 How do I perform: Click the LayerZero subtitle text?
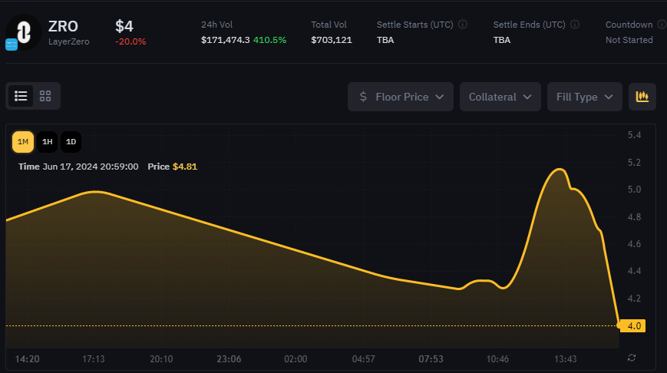pos(69,41)
